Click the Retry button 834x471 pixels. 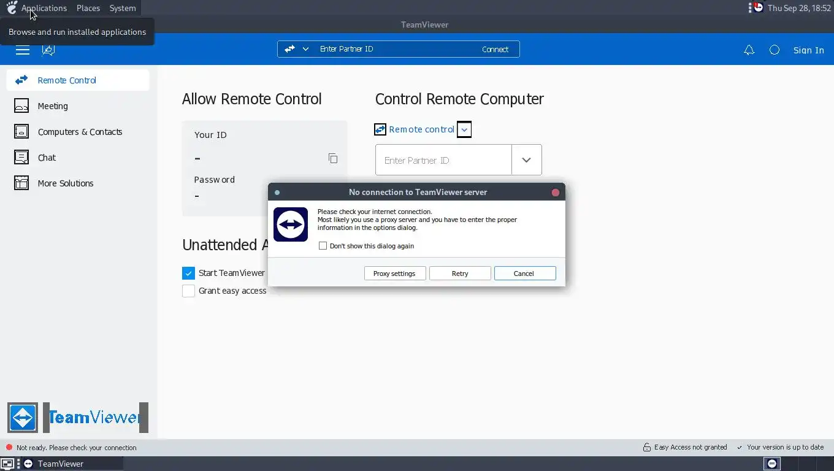tap(460, 274)
